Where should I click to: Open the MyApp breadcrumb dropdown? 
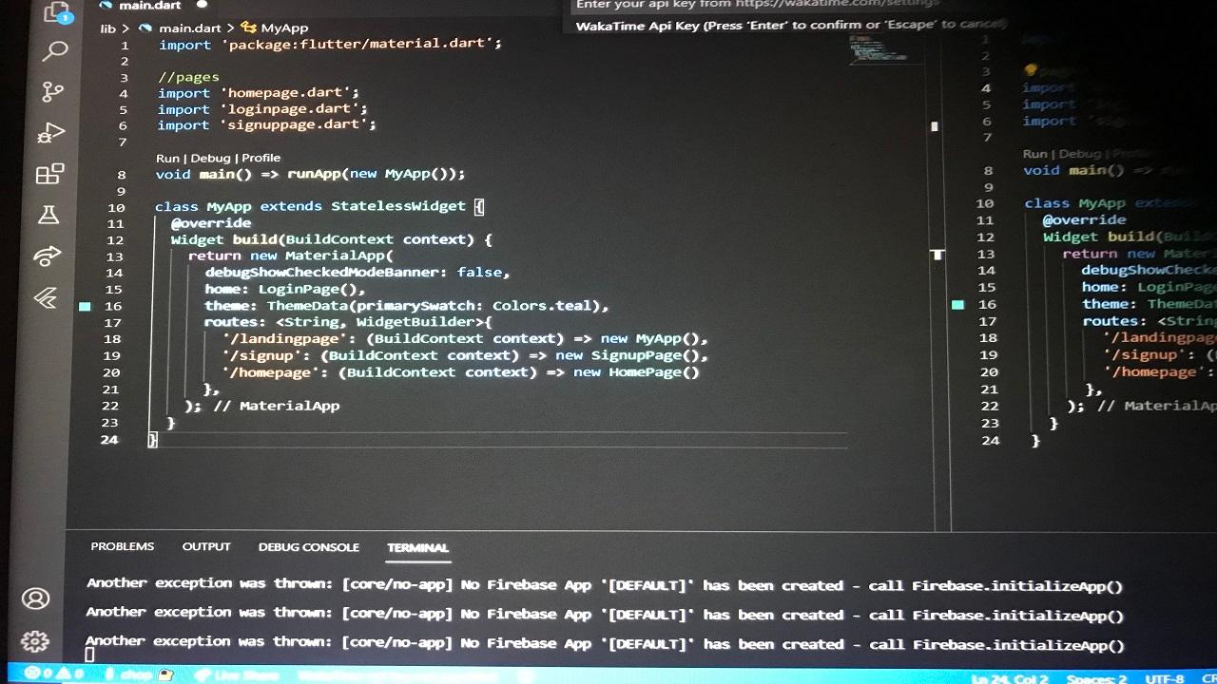click(285, 28)
